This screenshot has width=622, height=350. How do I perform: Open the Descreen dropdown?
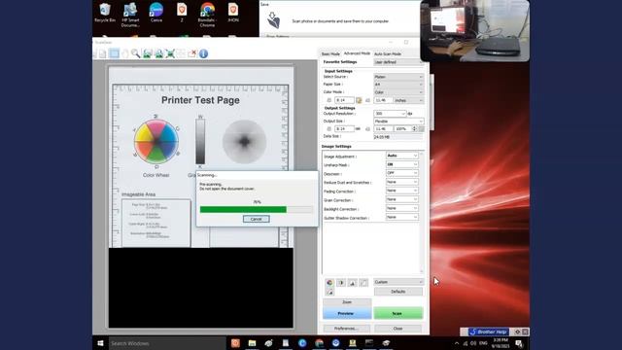pyautogui.click(x=402, y=173)
